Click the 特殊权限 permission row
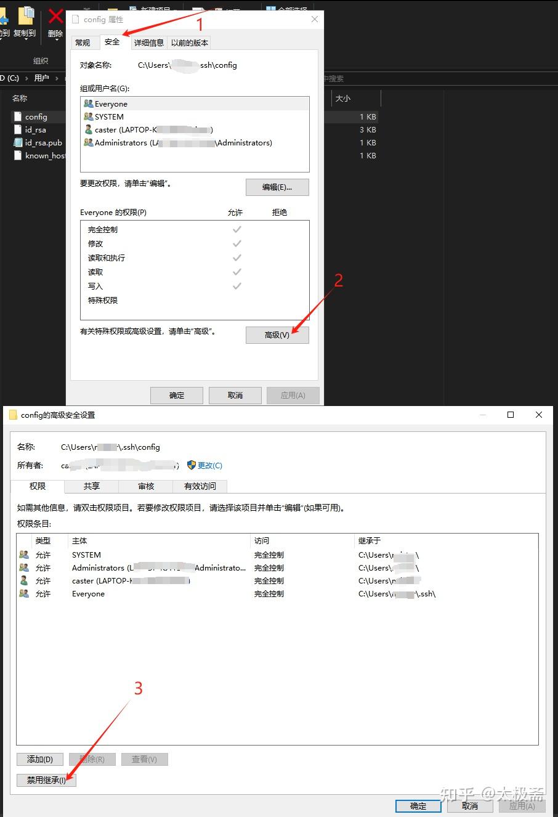This screenshot has height=817, width=558. (x=195, y=300)
